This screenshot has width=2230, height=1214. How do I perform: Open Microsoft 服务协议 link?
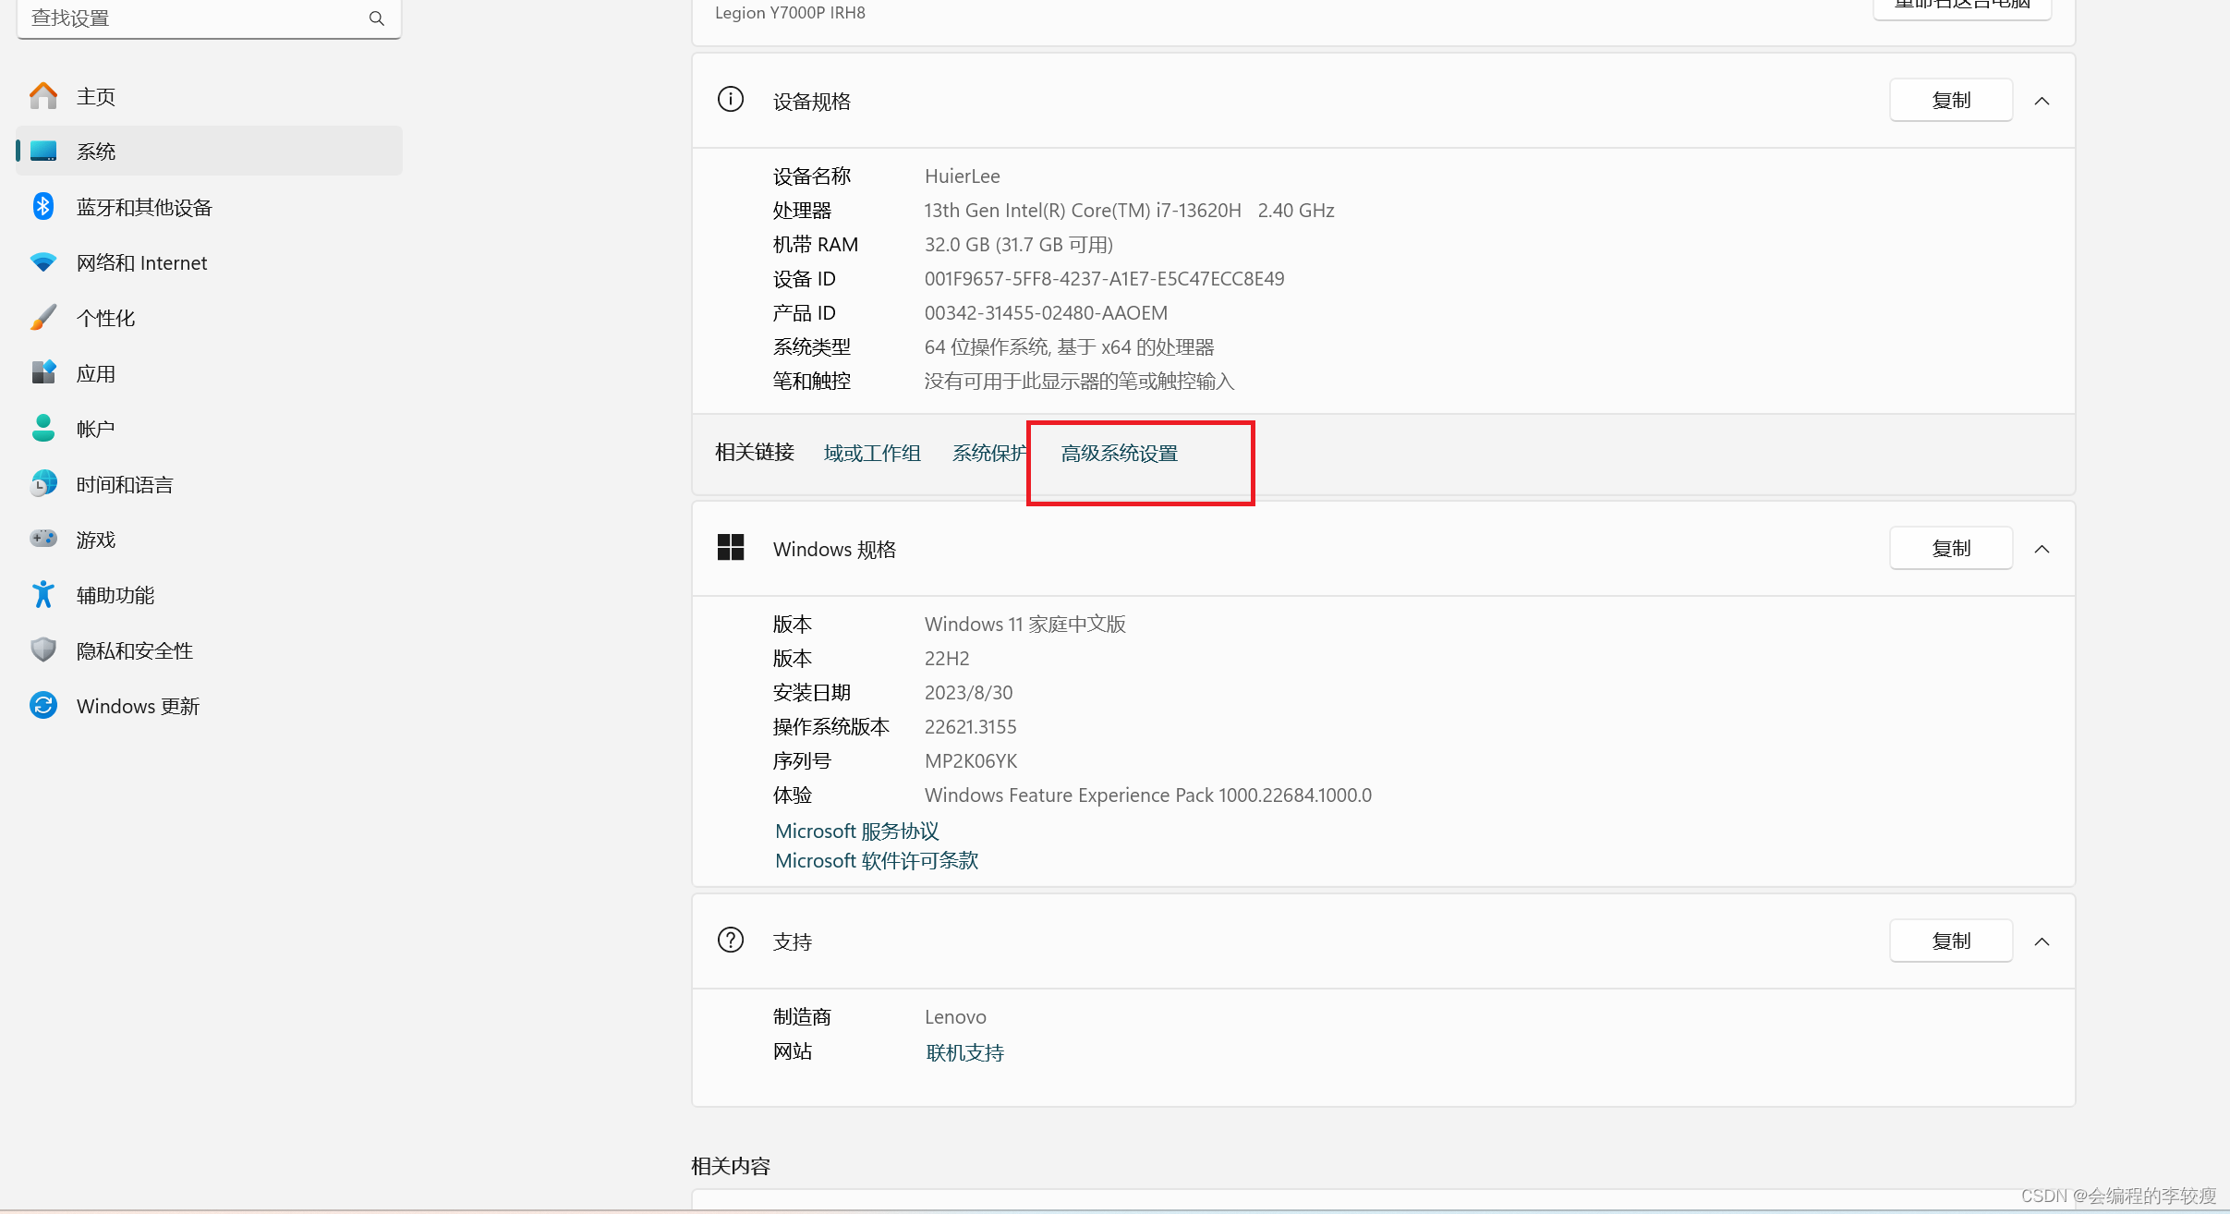click(x=856, y=831)
